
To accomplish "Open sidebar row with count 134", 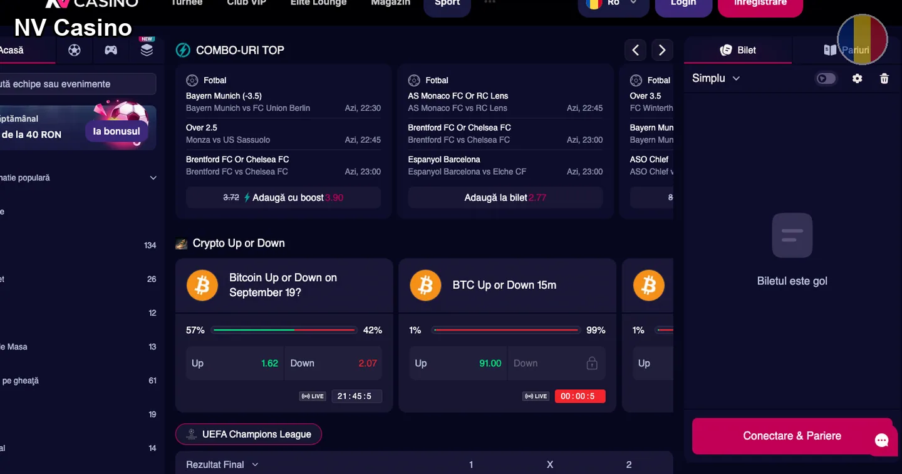I will (x=78, y=245).
